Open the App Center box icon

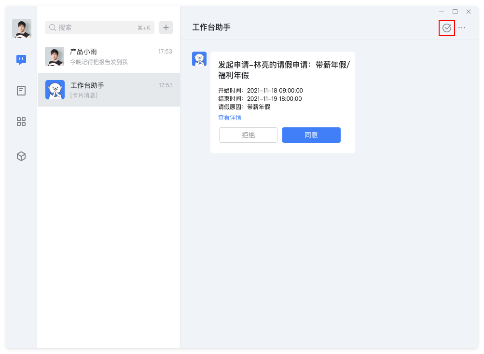[x=21, y=156]
